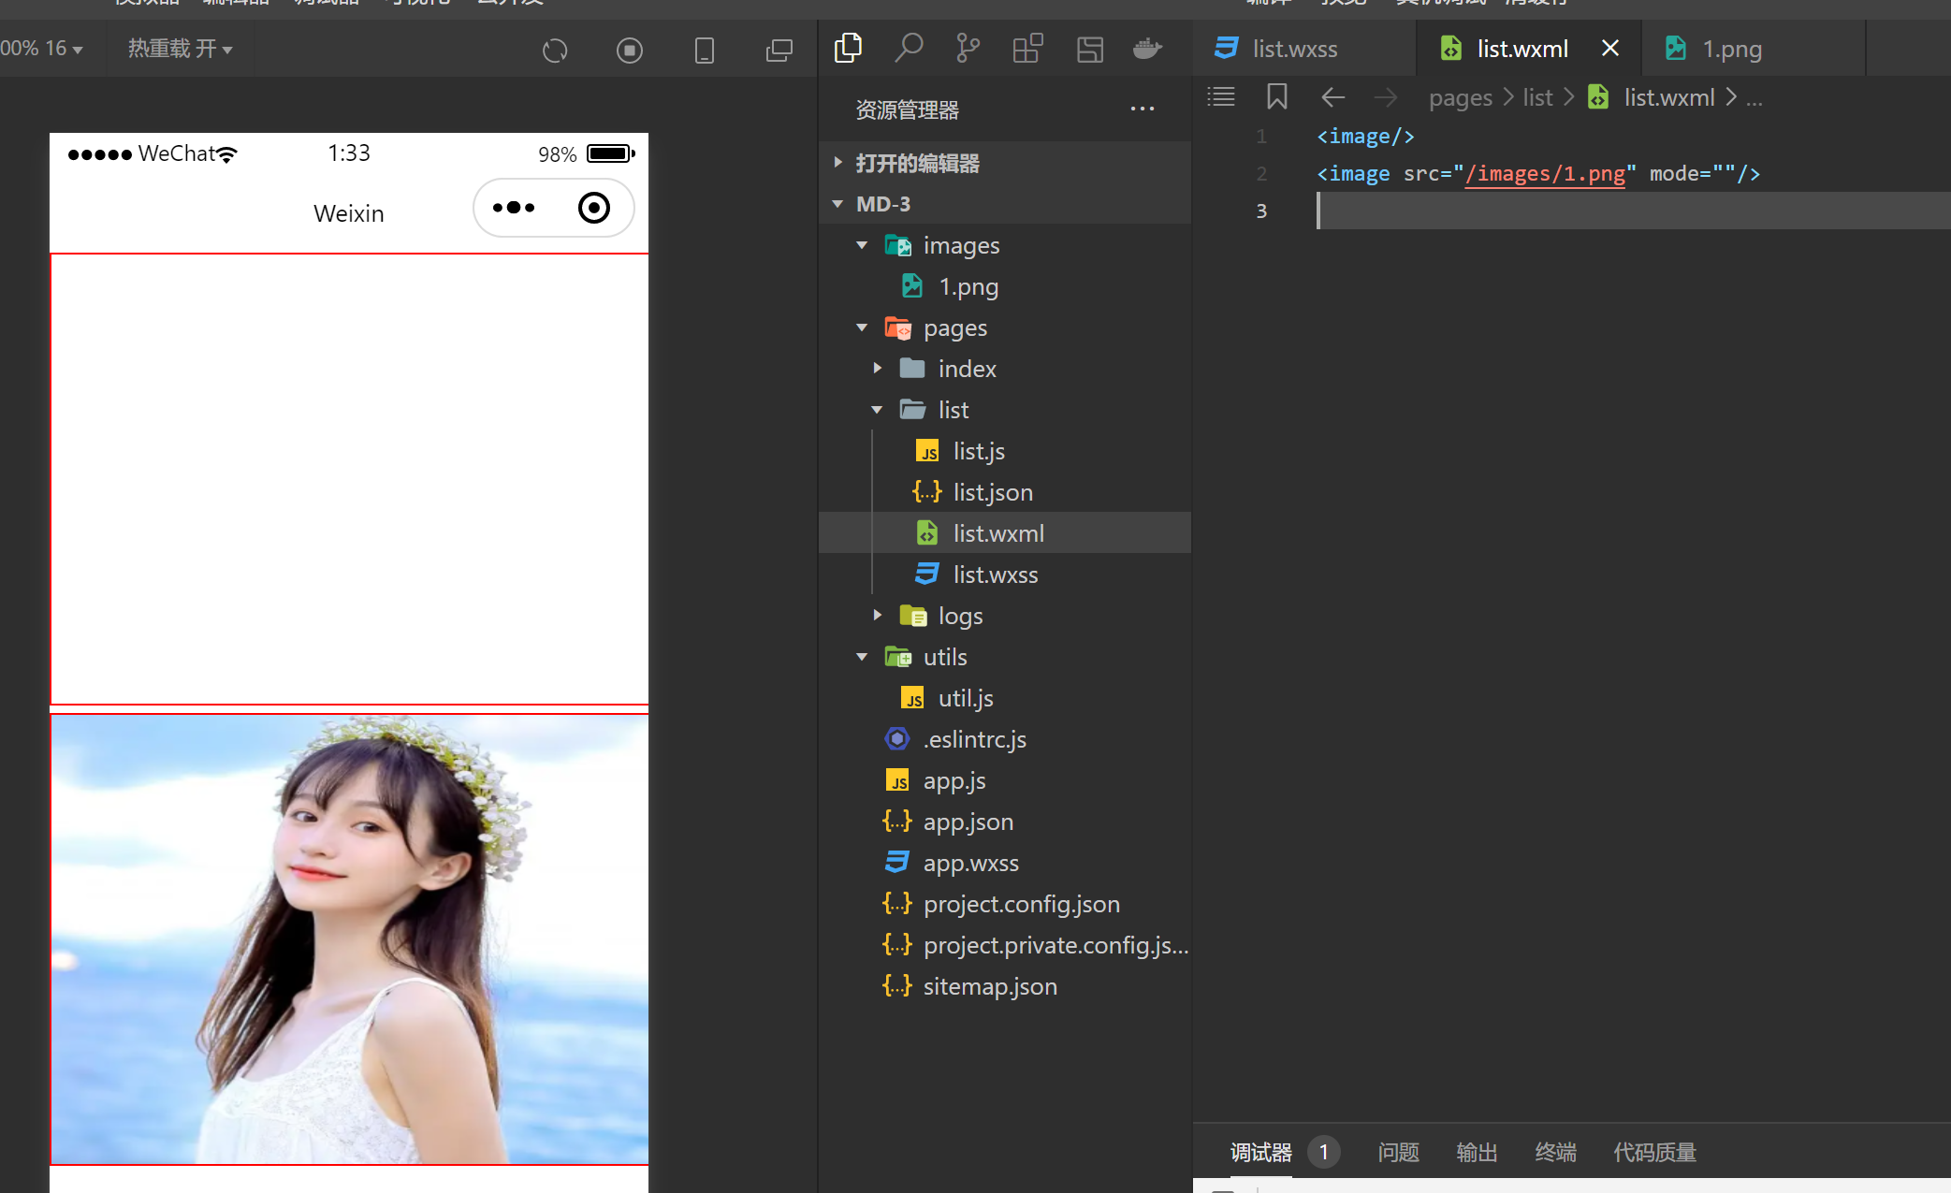The height and width of the screenshot is (1193, 1951).
Task: Open the source control branch icon
Action: pyautogui.click(x=968, y=48)
